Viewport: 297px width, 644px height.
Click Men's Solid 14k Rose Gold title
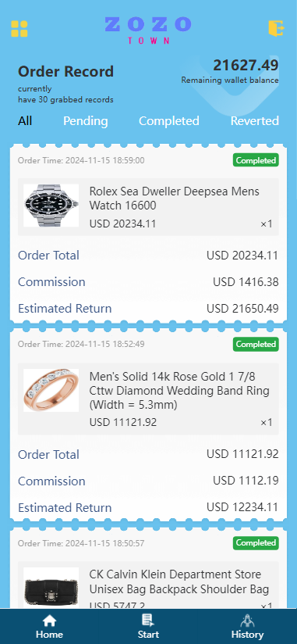179,390
